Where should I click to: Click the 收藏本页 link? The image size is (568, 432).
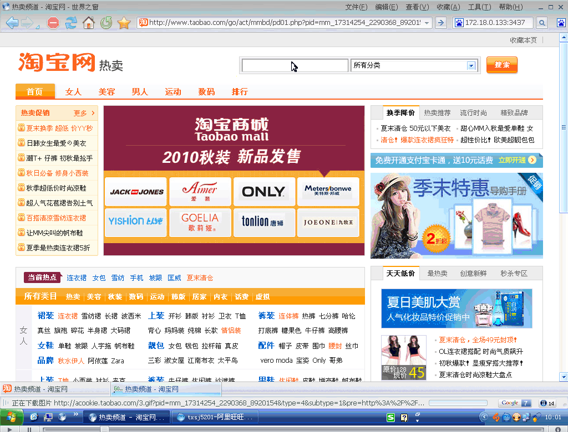click(x=523, y=40)
